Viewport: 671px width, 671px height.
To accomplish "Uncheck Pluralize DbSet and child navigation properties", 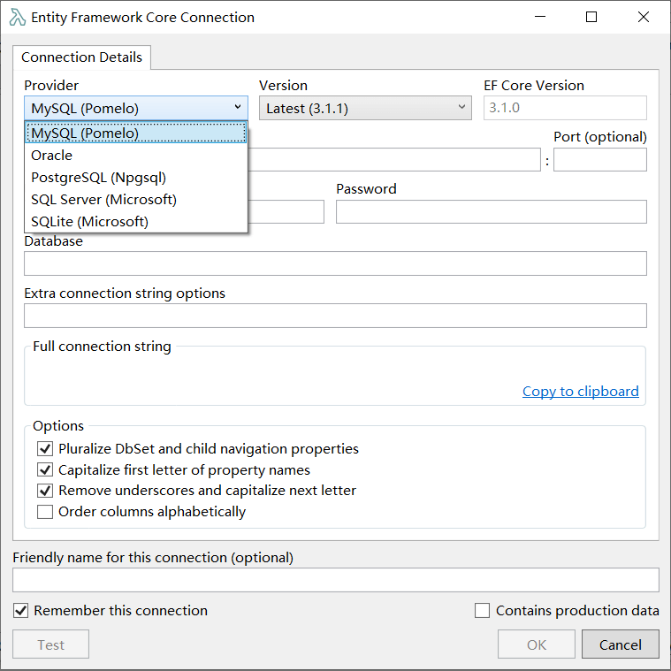I will point(45,448).
